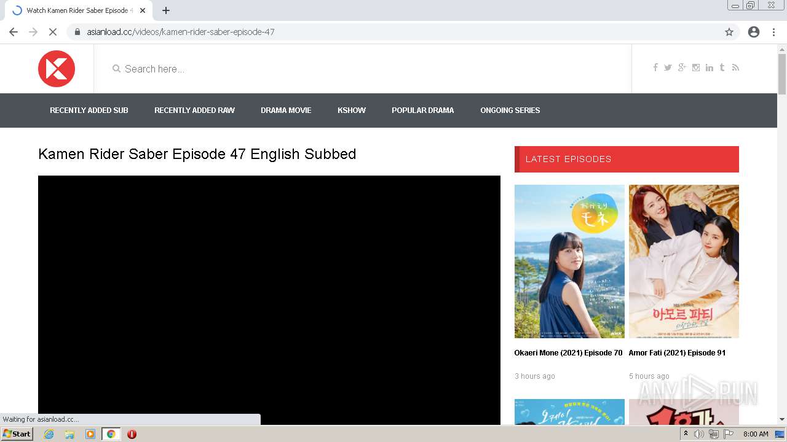787x442 pixels.
Task: Close the Kamen Rider Saber tab
Action: pyautogui.click(x=143, y=10)
